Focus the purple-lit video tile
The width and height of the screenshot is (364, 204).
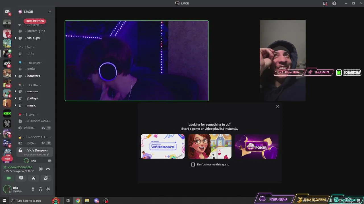point(137,61)
